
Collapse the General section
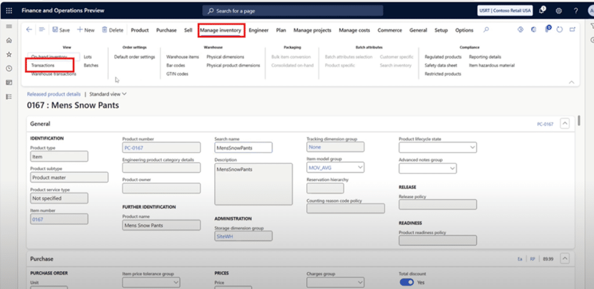[565, 124]
